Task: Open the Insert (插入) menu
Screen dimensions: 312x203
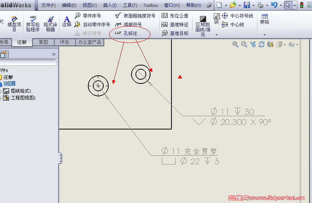Action: [110, 5]
